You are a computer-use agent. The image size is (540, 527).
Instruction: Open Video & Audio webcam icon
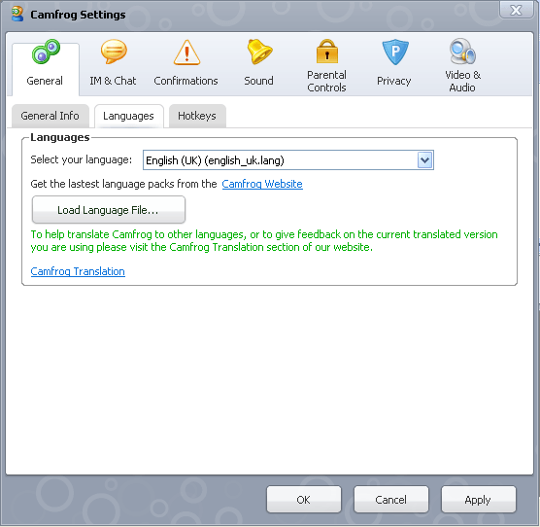pyautogui.click(x=462, y=51)
